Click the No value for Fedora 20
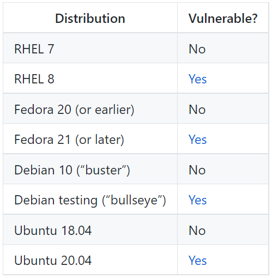The height and width of the screenshot is (278, 272). coord(197,110)
